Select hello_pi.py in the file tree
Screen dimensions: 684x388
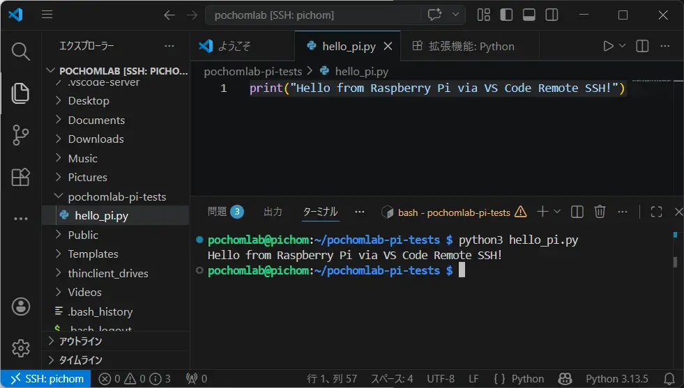point(116,216)
